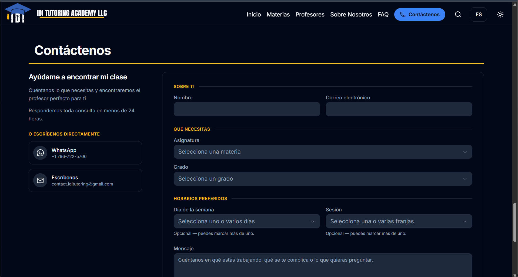The height and width of the screenshot is (277, 518).
Task: Click the phone icon in Contáctenos button
Action: click(x=403, y=14)
